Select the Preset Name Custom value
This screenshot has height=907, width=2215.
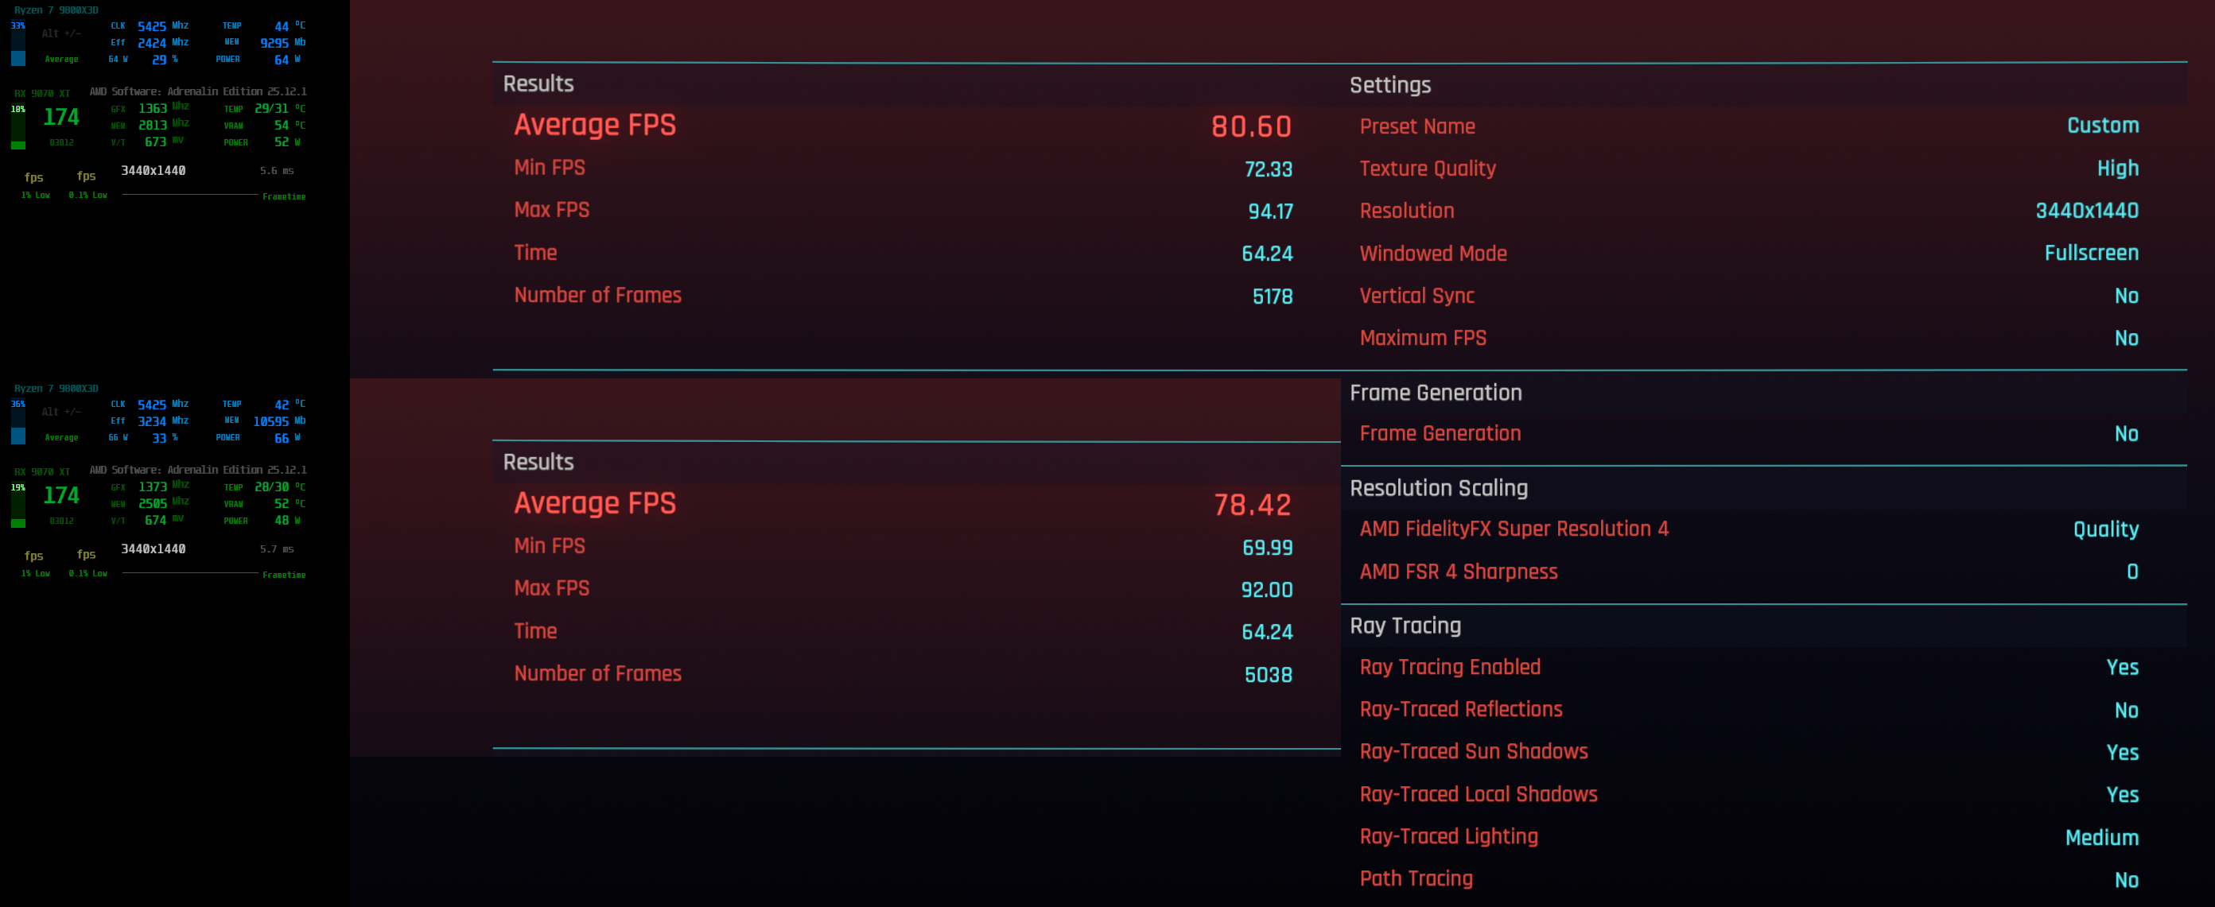pos(2101,126)
